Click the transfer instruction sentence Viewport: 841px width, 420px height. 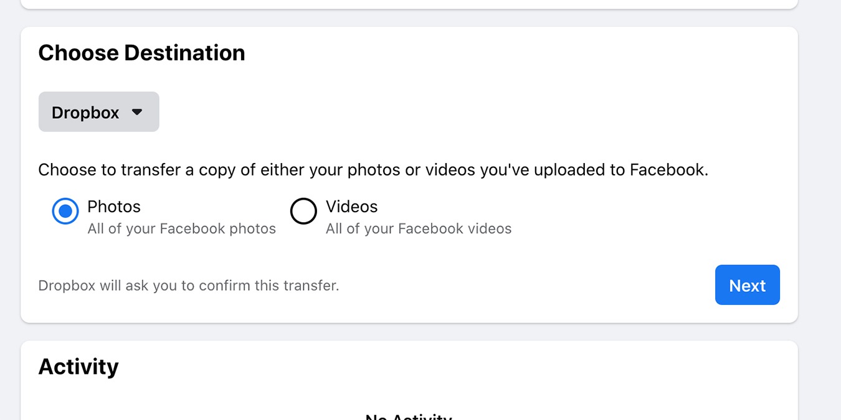[373, 169]
